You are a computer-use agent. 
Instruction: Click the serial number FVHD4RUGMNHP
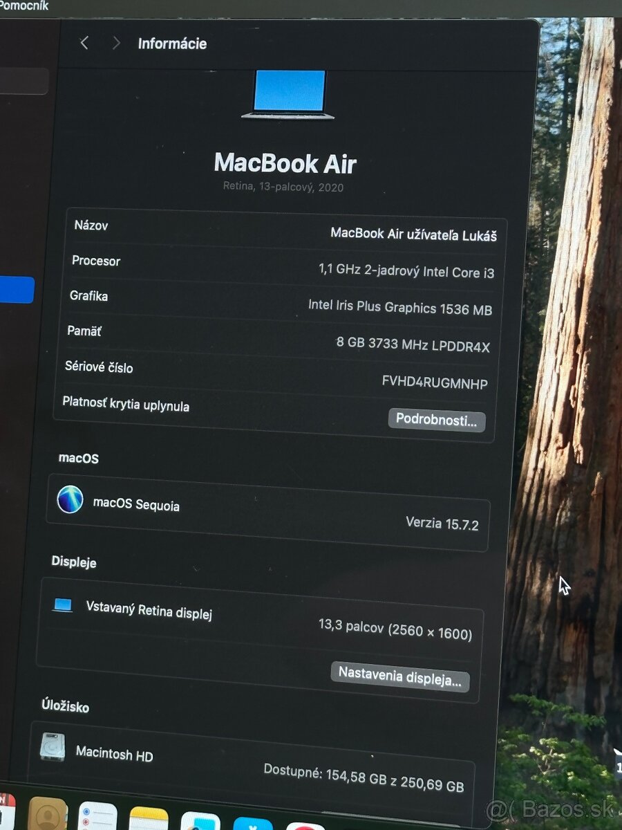435,382
